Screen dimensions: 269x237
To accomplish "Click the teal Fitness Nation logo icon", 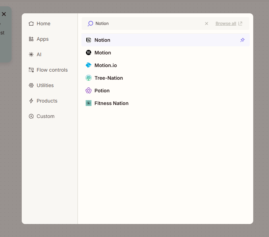I will point(88,103).
